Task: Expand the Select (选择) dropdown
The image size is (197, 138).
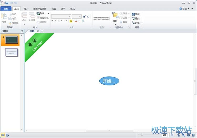Action: [141, 23]
